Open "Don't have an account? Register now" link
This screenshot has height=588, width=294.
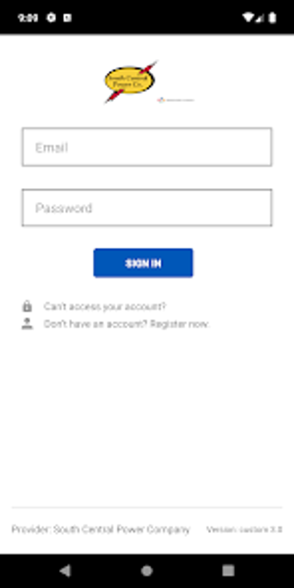[127, 324]
